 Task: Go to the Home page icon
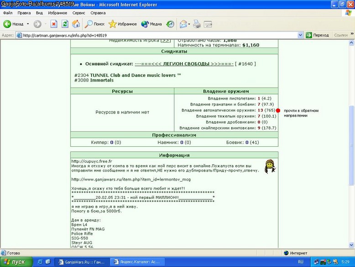[x=76, y=24]
